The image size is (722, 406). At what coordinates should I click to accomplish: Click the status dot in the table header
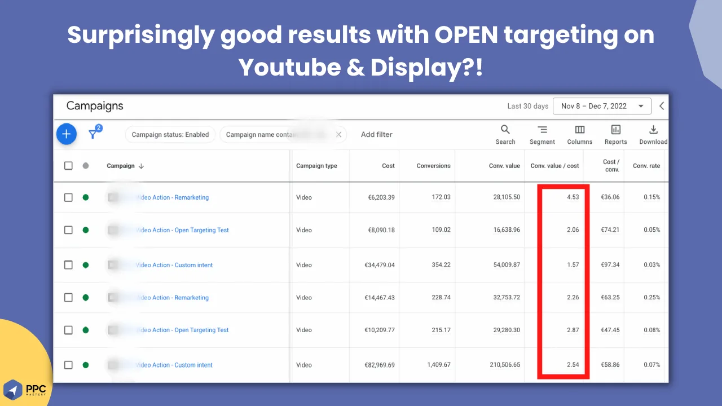pos(86,166)
